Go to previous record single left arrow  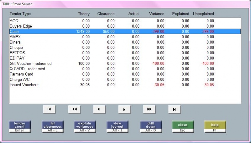99,109
